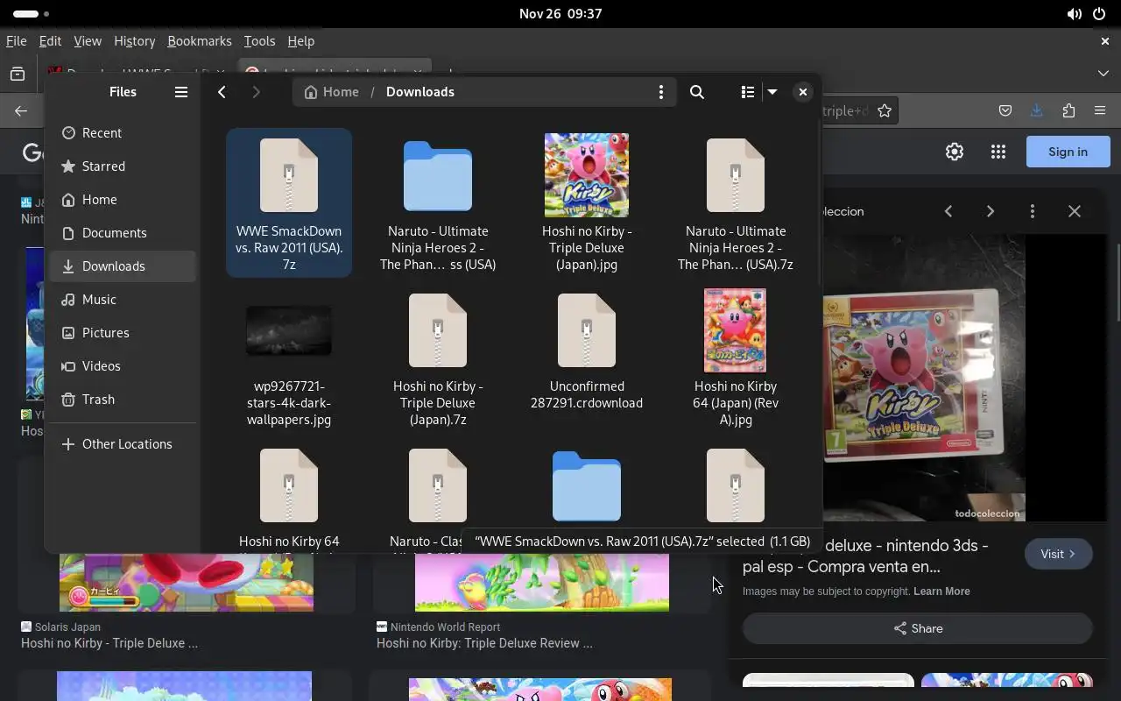The width and height of the screenshot is (1121, 701).
Task: Select the Naruto Ultimate Ninja Heroes 2 folder
Action: coord(438,202)
